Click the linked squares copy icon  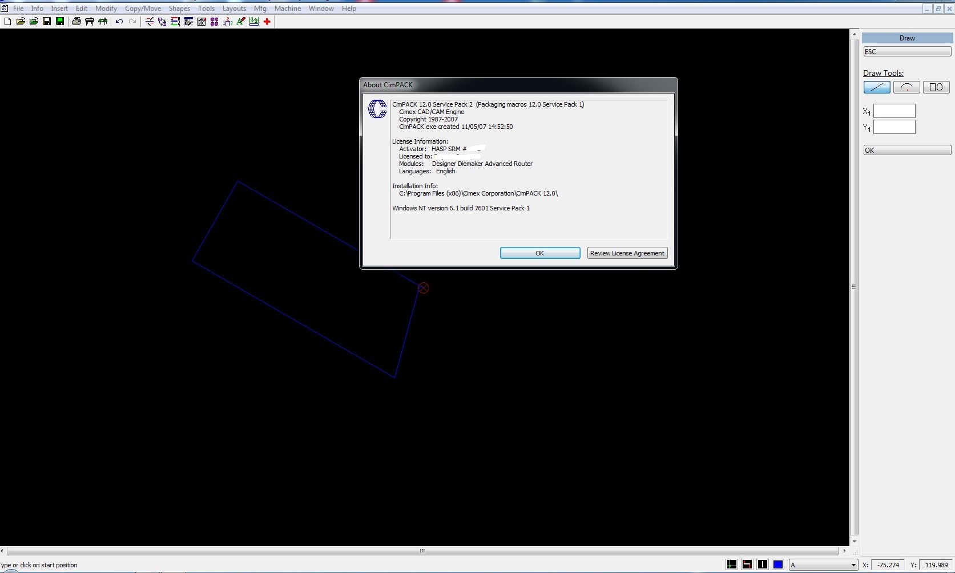point(162,21)
